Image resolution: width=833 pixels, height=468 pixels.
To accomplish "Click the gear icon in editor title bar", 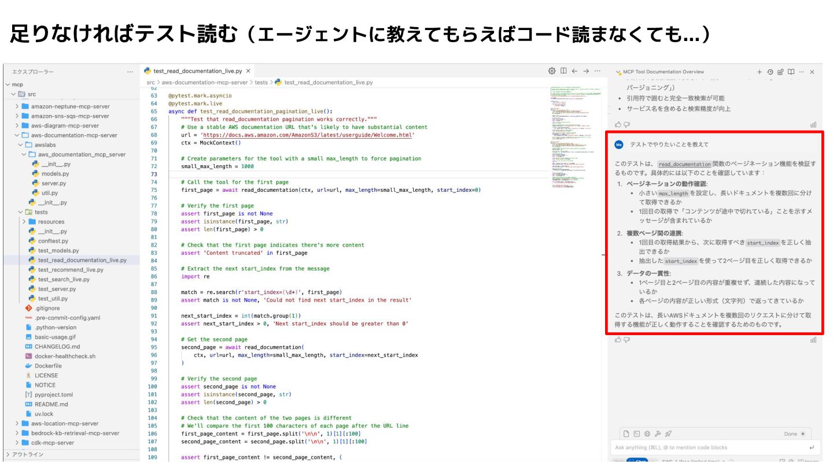I will pos(552,71).
